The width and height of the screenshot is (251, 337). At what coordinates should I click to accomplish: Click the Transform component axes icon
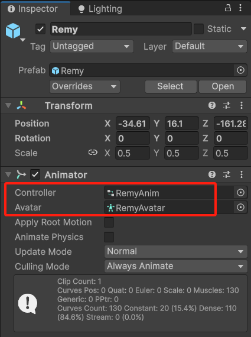[x=21, y=105]
